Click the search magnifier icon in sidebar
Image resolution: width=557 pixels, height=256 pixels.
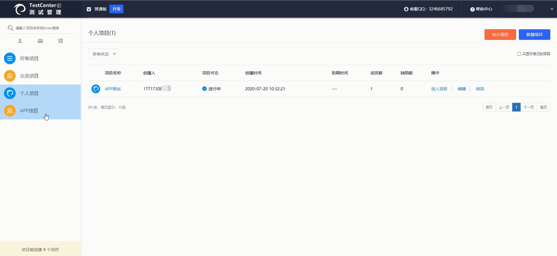(10, 28)
